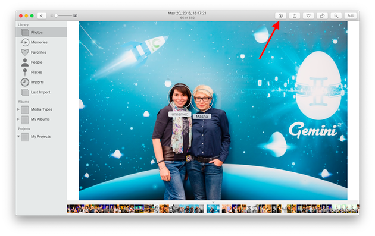The height and width of the screenshot is (236, 375).
Task: Apply auto-enhance magic wand
Action: pos(336,16)
